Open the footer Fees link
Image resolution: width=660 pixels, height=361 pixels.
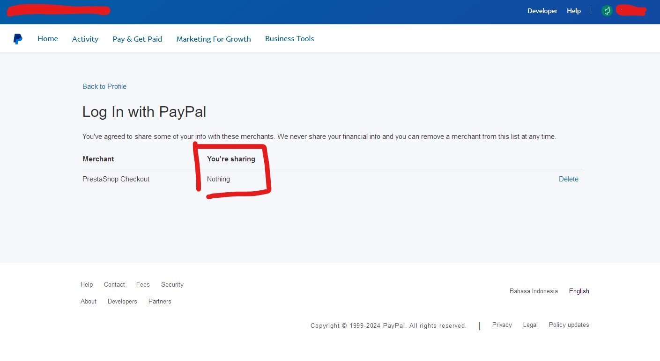click(143, 285)
